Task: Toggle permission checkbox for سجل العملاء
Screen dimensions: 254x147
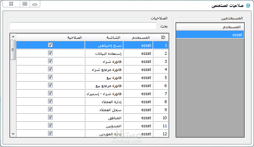Action: pos(50,109)
